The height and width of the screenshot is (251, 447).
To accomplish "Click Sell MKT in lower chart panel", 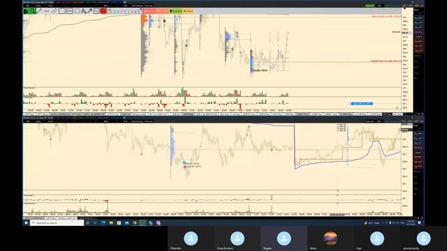I will click(418, 157).
